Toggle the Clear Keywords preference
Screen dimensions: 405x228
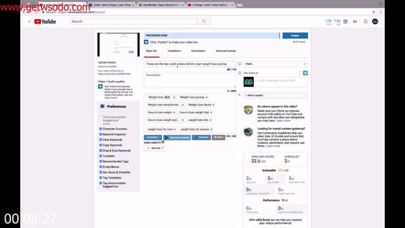[x=101, y=139]
